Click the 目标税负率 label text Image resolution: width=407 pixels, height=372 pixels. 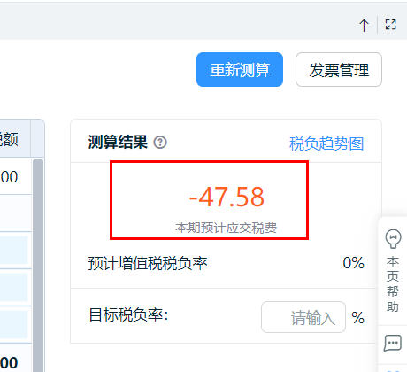coord(128,315)
